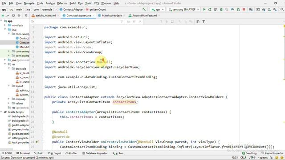Click the Debug app bug icon
285x160 pixels.
click(221, 9)
